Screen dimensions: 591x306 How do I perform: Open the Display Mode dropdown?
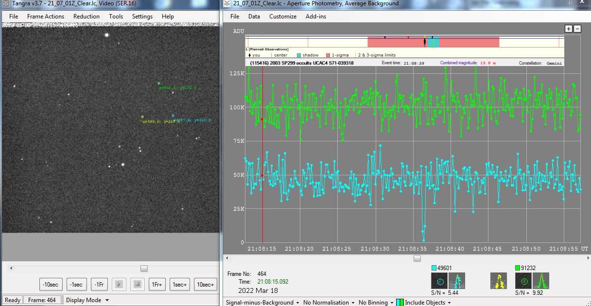click(x=86, y=300)
